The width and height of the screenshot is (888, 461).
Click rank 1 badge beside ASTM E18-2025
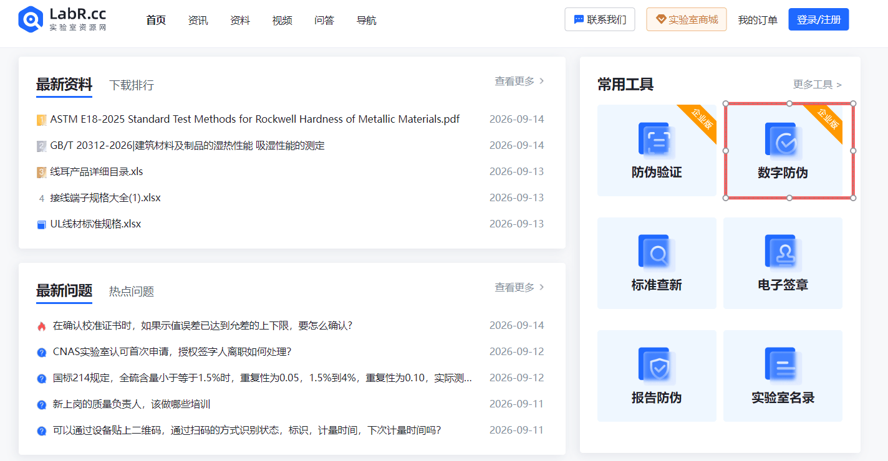[x=41, y=120]
